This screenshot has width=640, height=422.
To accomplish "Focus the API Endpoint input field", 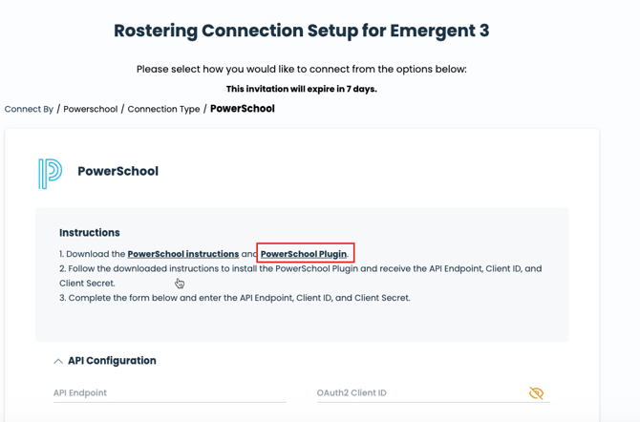I will point(169,393).
